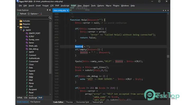Select the Code Editor view tab
Image resolution: width=185 pixels, height=105 pixels.
58,102
